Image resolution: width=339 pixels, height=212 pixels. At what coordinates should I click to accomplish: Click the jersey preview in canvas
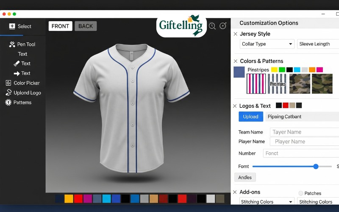(x=132, y=108)
